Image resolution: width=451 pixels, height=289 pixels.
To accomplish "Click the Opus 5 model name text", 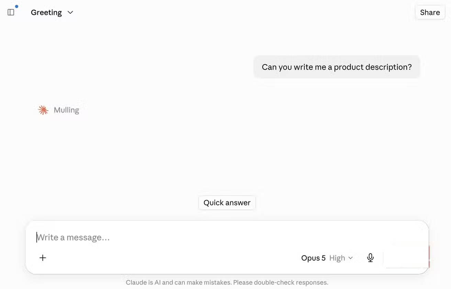I will click(313, 258).
